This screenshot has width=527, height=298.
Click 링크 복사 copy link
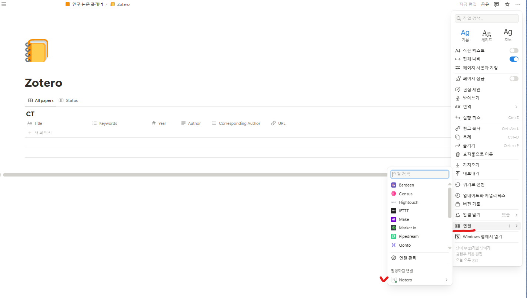487,129
